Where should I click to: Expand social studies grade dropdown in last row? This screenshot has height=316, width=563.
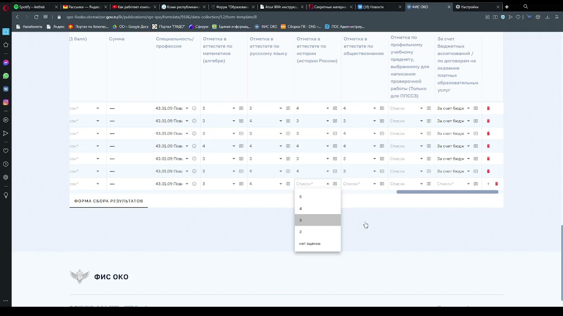[x=375, y=184]
